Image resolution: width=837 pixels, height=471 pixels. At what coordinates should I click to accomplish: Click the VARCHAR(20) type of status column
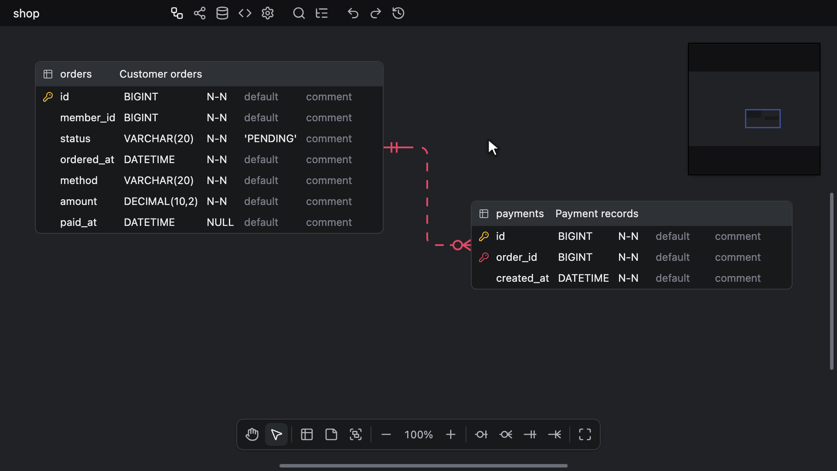159,139
